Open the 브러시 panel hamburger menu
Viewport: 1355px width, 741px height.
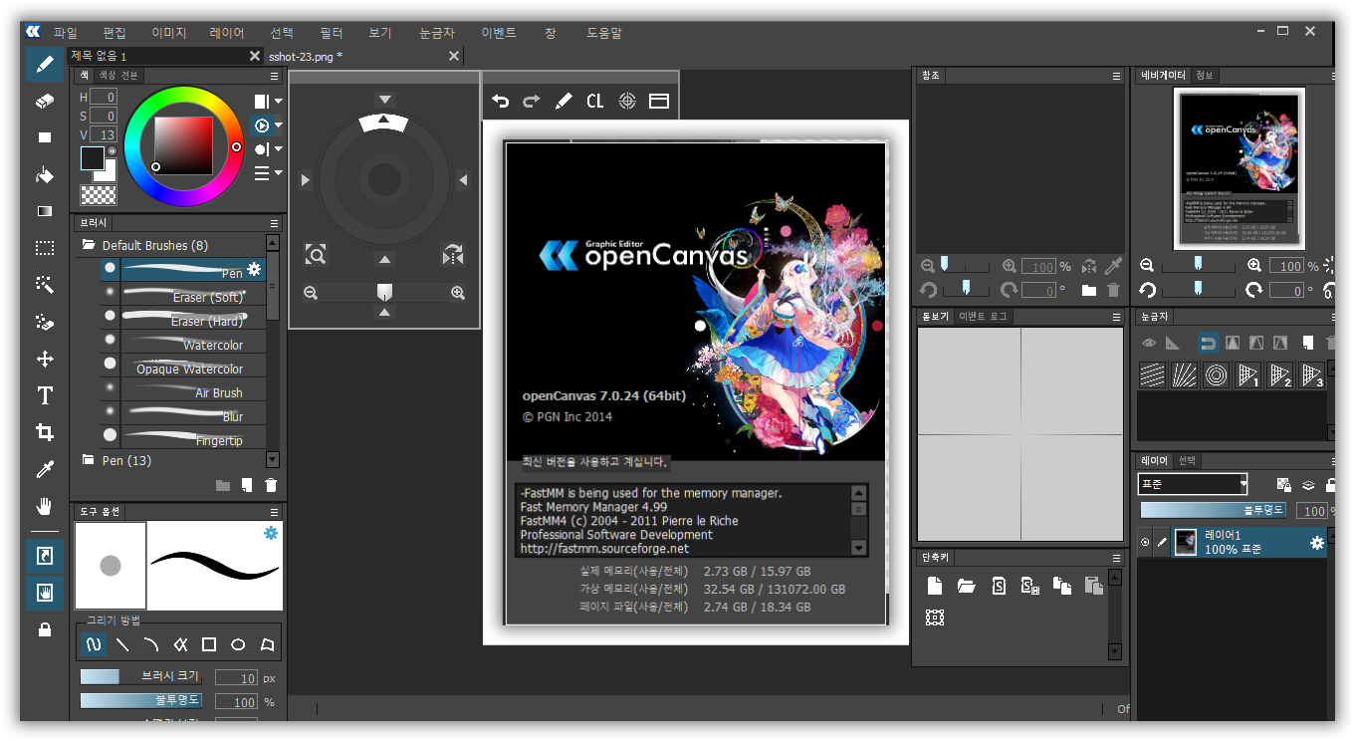pos(274,223)
